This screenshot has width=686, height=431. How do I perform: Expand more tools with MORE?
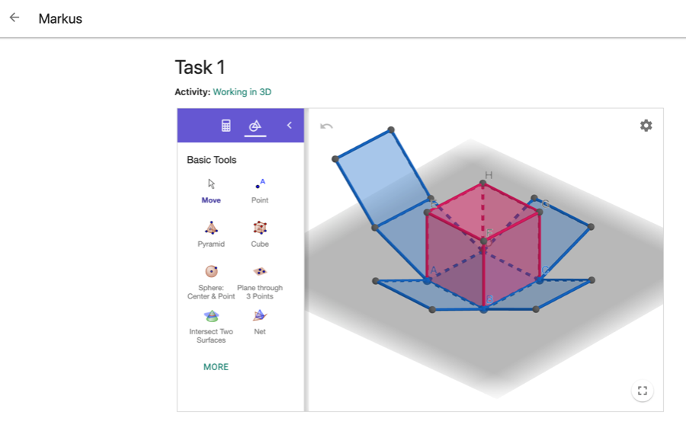[216, 367]
